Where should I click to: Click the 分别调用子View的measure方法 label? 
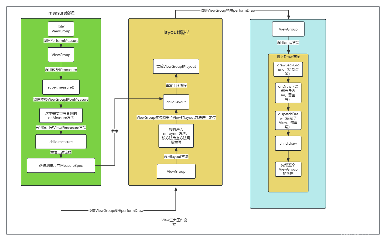(x=61, y=128)
